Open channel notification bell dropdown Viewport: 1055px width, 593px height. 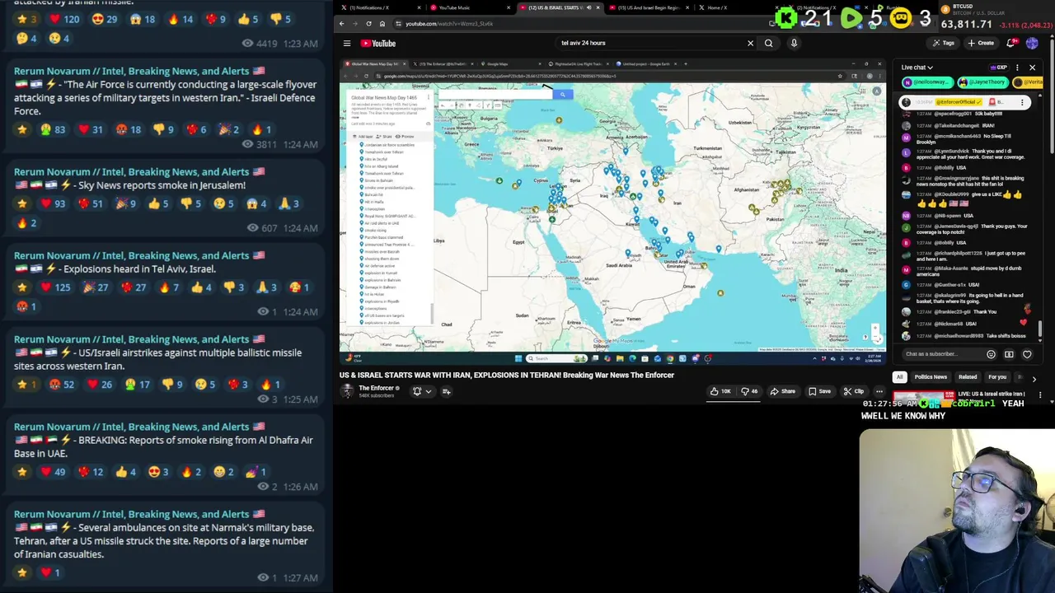pos(421,391)
